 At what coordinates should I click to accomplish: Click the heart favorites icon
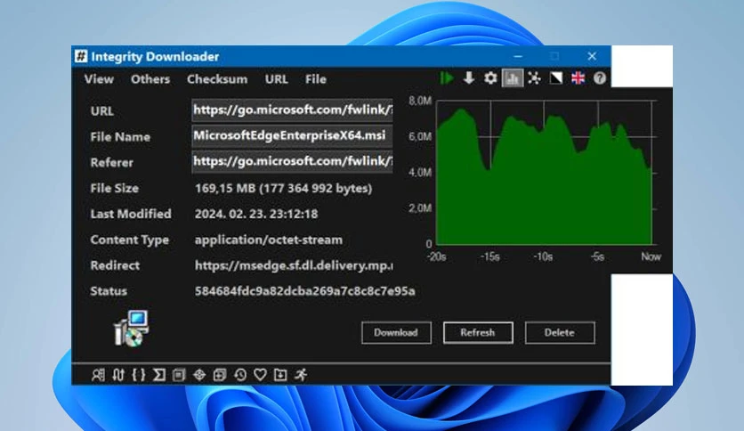pyautogui.click(x=260, y=375)
